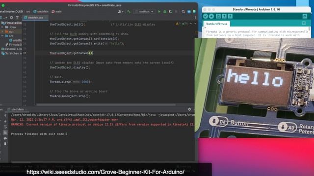314x176 pixels.
Task: Click the up arrow in the Run console
Action: click(5, 115)
